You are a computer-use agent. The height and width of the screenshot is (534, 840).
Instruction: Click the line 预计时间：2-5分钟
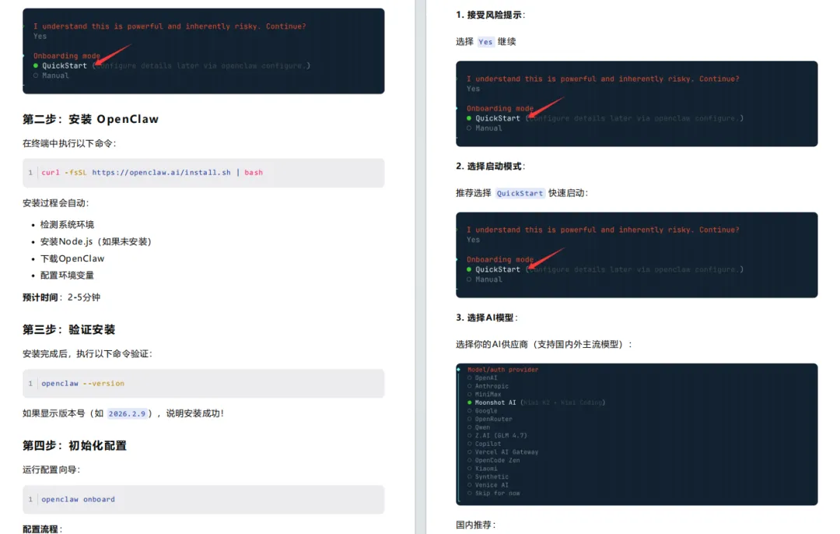coord(61,297)
